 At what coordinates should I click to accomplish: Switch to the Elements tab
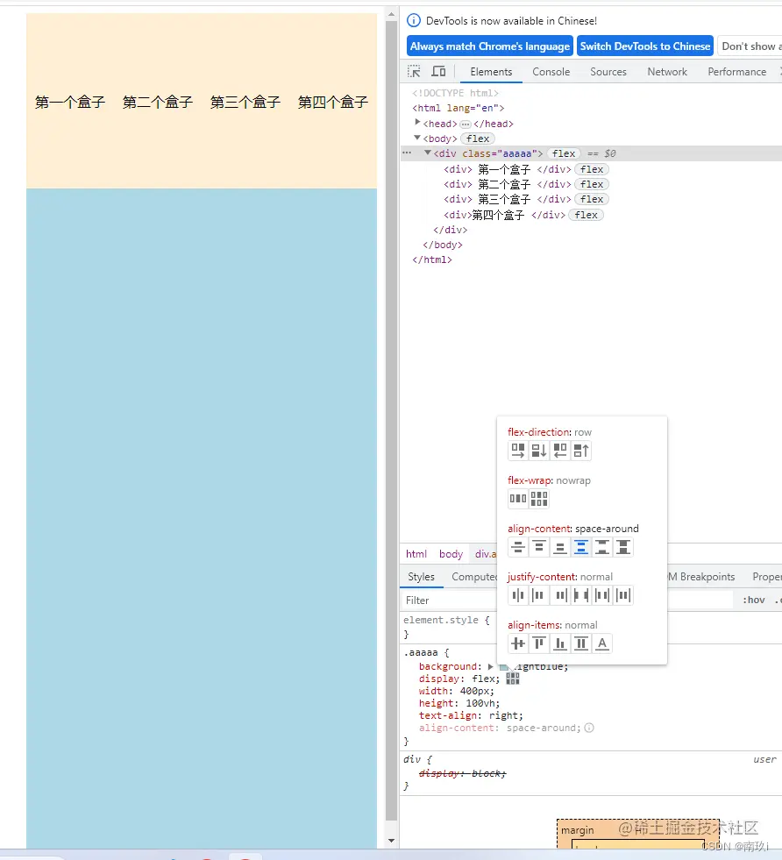pyautogui.click(x=491, y=72)
